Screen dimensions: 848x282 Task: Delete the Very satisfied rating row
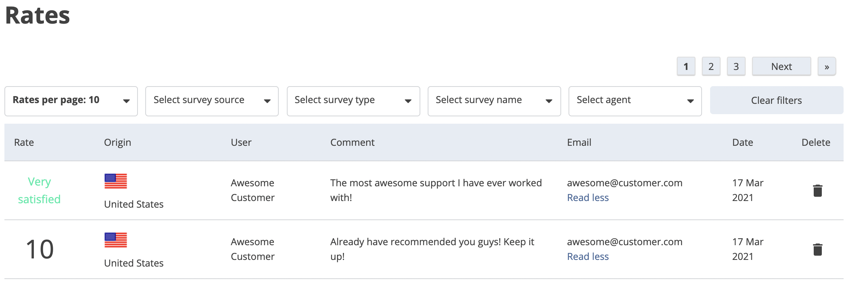pos(817,191)
